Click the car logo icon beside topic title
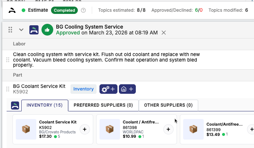254x148 pixels. point(35,30)
